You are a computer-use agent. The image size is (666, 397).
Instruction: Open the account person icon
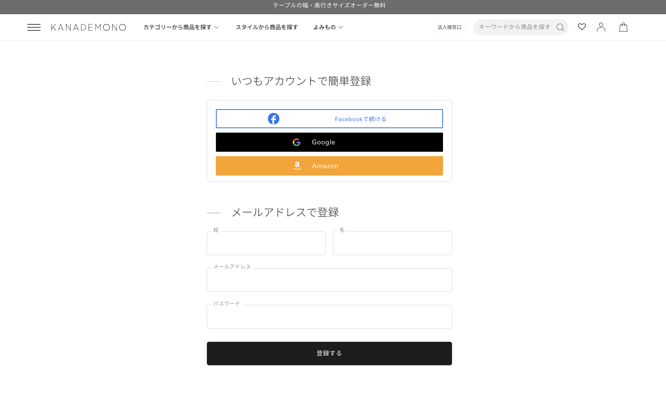coord(601,27)
